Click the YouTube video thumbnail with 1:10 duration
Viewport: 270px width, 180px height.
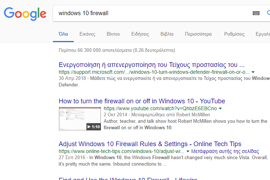tap(80, 118)
